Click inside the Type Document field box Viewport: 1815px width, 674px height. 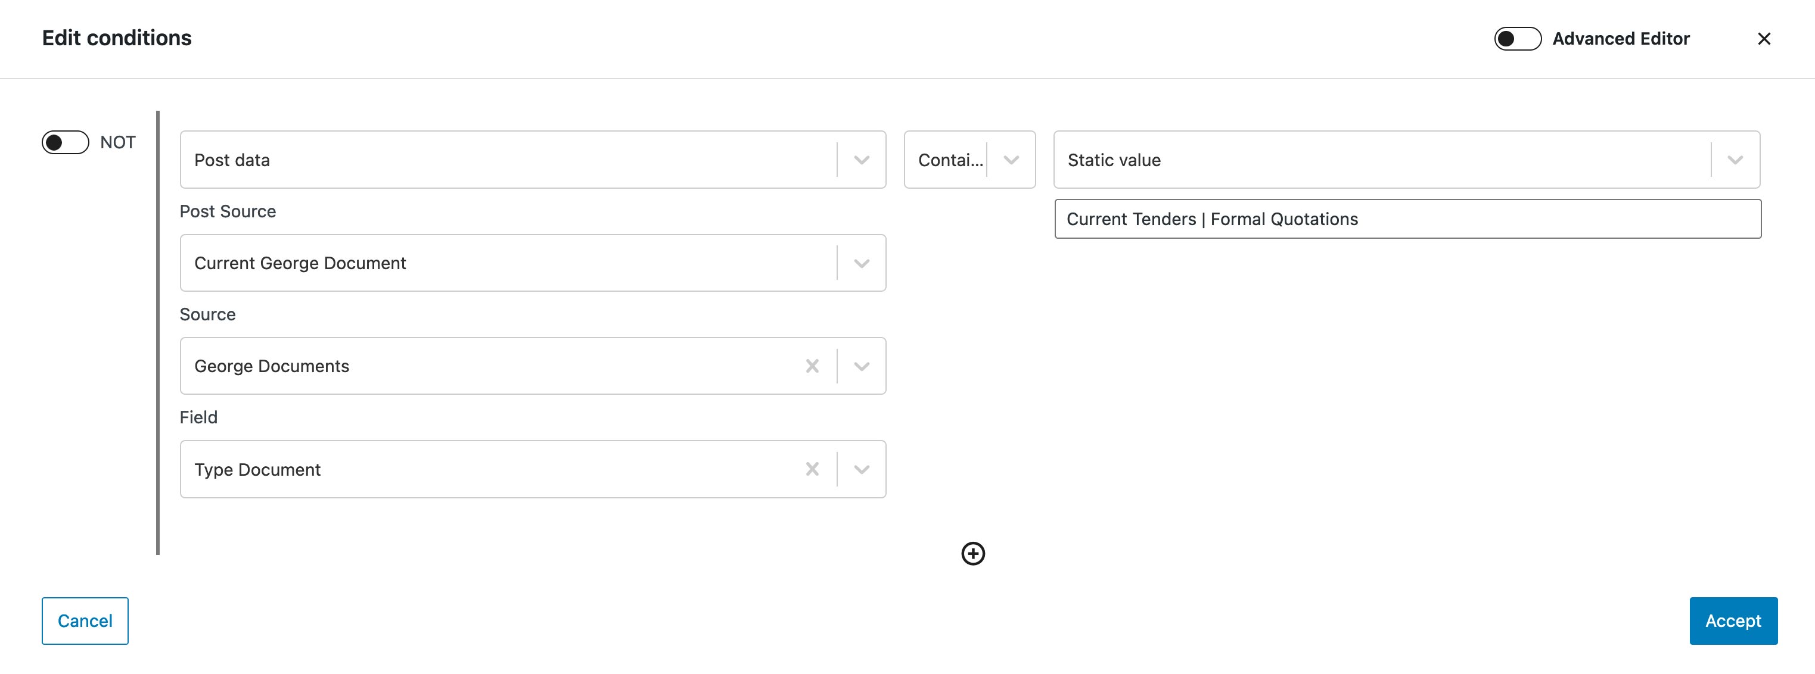tap(533, 469)
